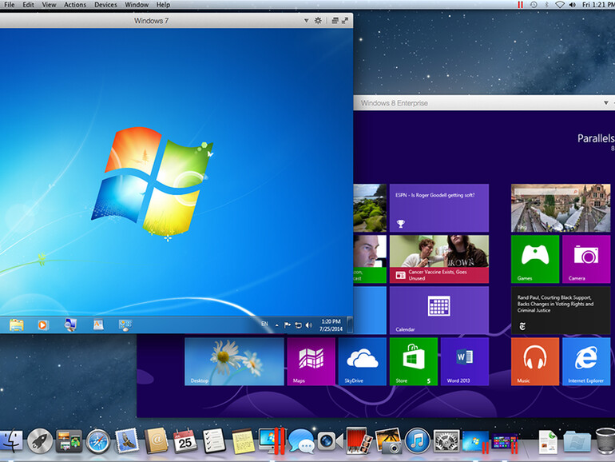Open the Windows 7 configuration gear button
Screen dimensions: 615x462
coord(318,21)
